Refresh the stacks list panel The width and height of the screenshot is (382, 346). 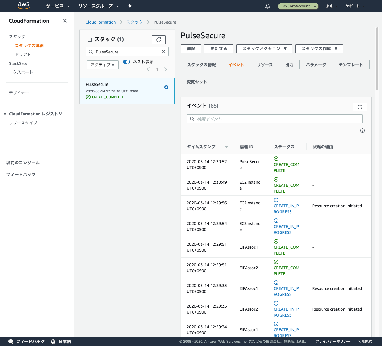point(159,40)
